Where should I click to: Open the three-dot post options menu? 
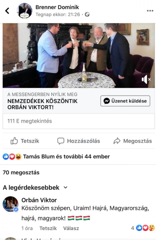click(150, 11)
